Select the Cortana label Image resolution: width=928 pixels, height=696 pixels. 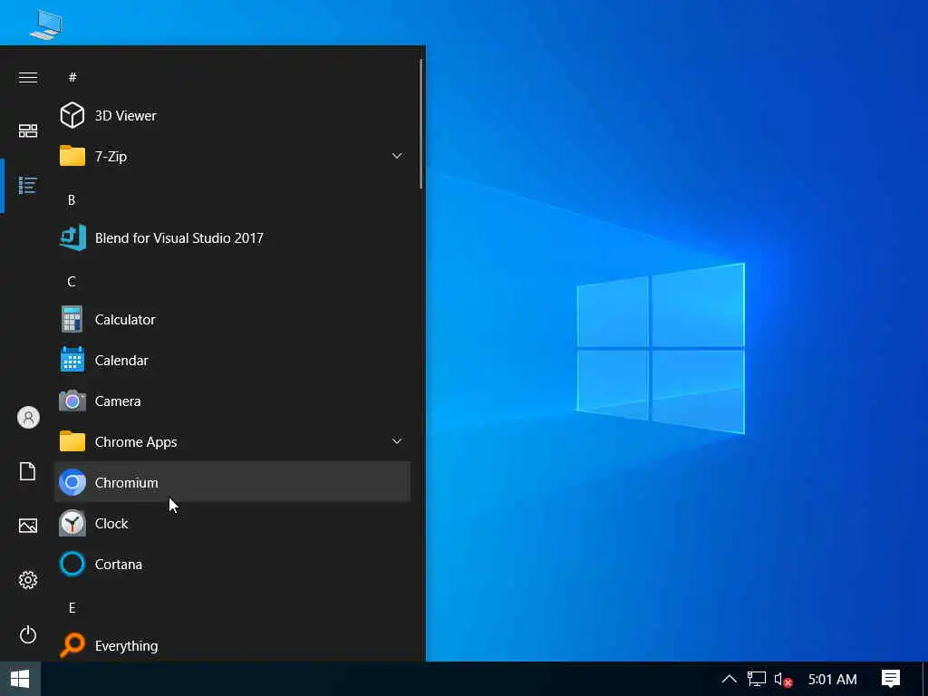tap(119, 565)
